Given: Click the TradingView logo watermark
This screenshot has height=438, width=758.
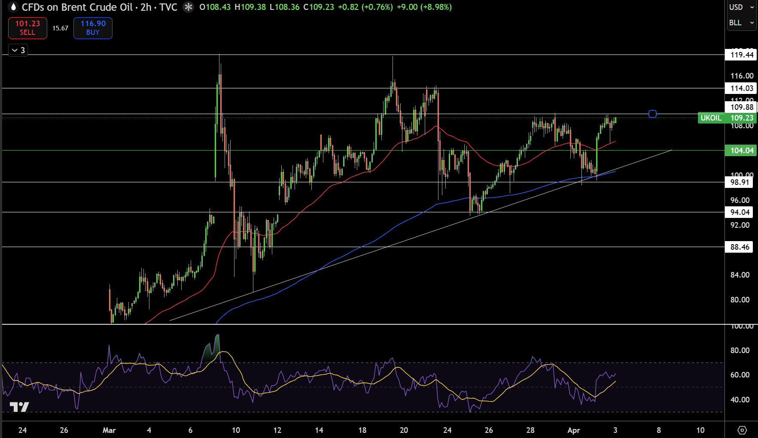Looking at the screenshot, I should click(x=19, y=407).
